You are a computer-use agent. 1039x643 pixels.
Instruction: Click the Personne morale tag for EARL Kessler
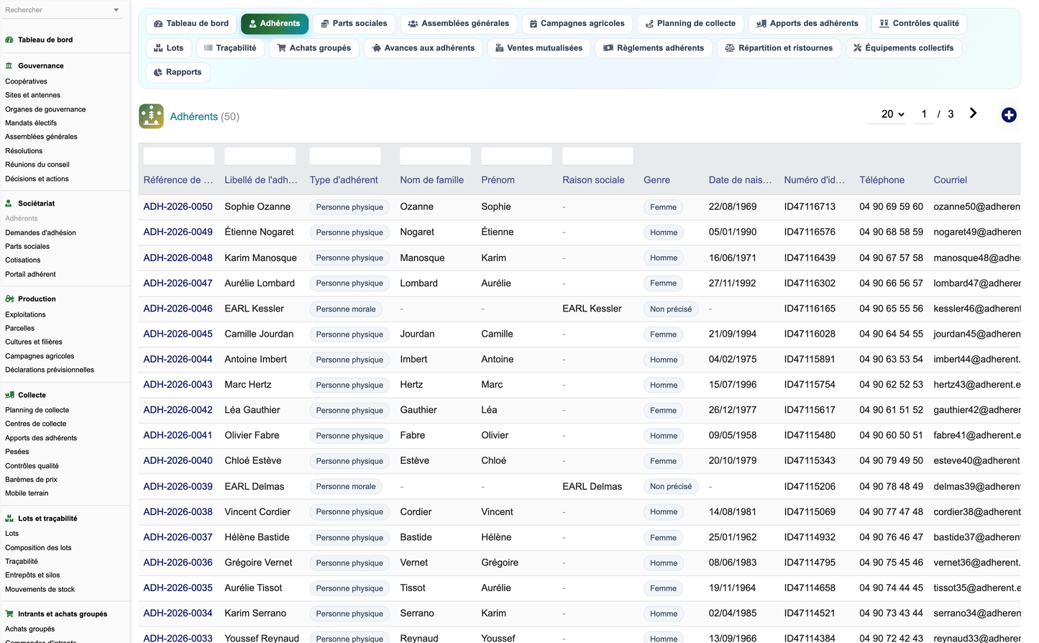(346, 309)
